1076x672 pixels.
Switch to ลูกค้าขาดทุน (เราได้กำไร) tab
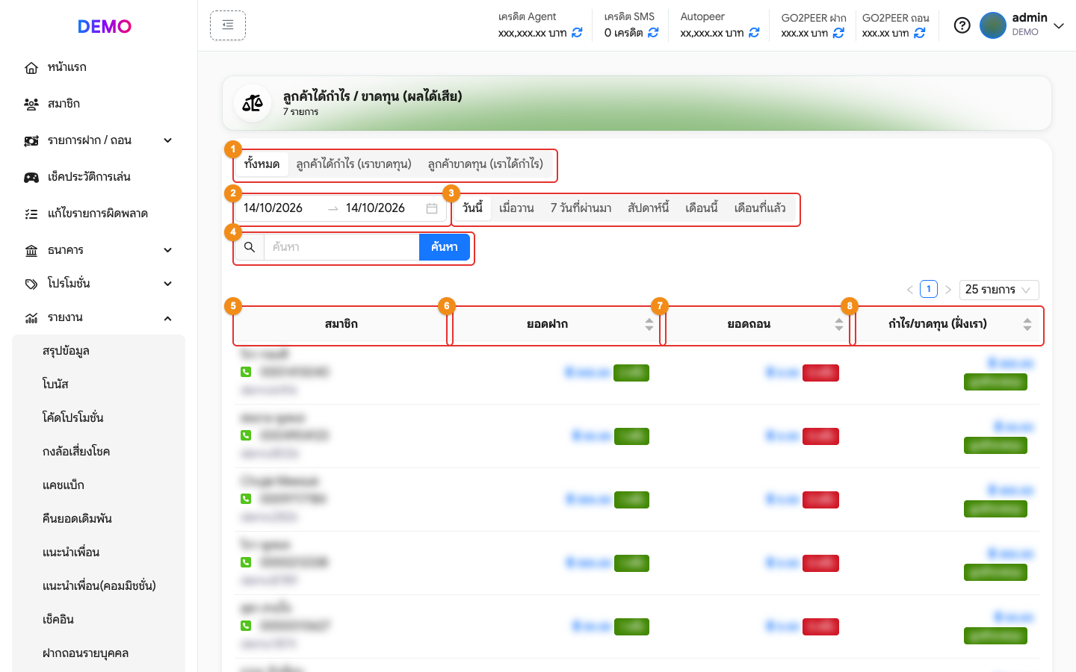(486, 164)
